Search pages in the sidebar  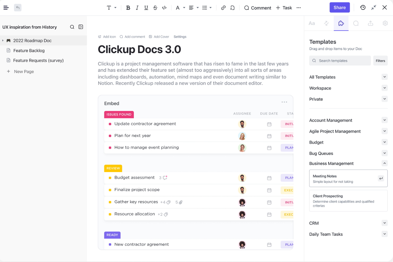(x=72, y=27)
